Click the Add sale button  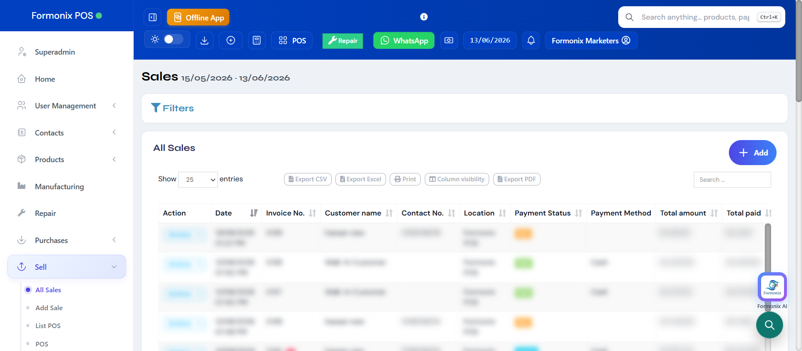(752, 153)
